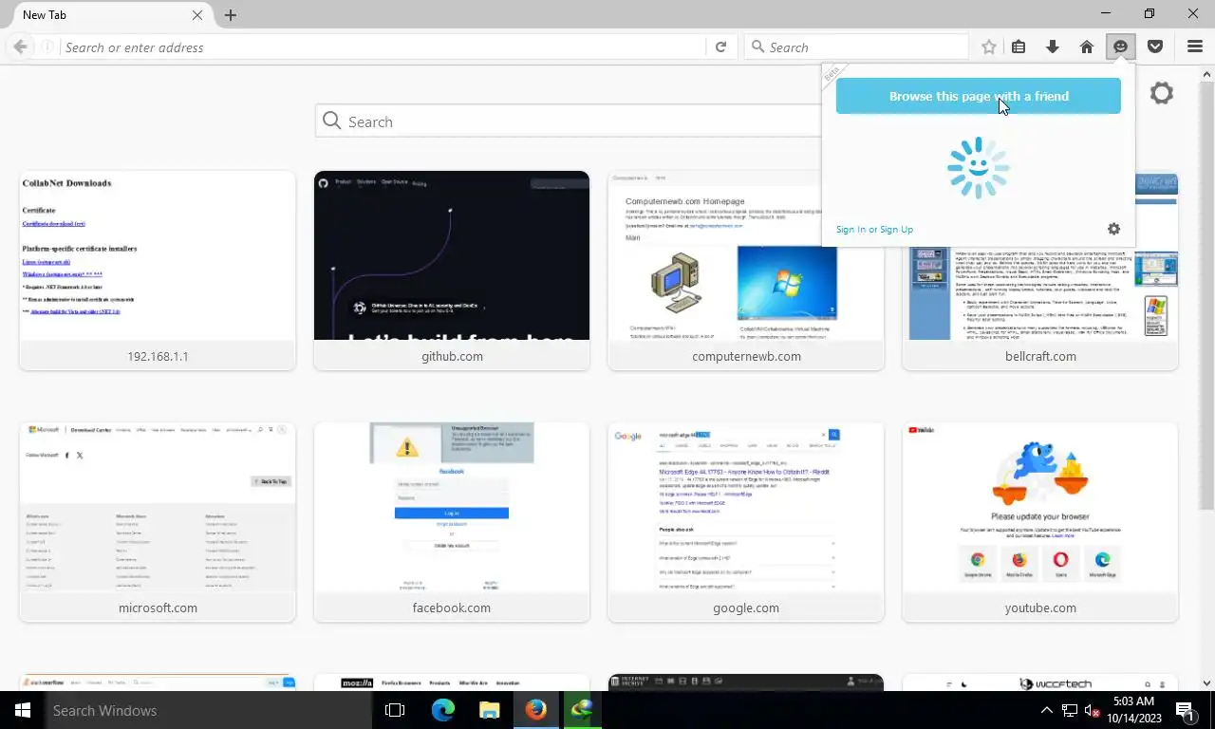Click the search magnifier in toolbar search
The width and height of the screenshot is (1215, 729).
(x=757, y=47)
